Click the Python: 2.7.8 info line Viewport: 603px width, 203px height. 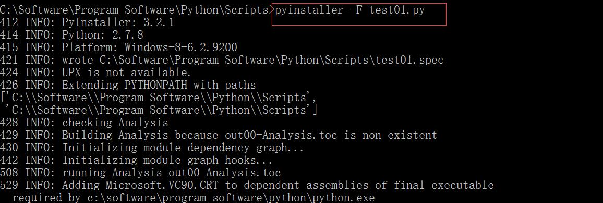click(71, 35)
